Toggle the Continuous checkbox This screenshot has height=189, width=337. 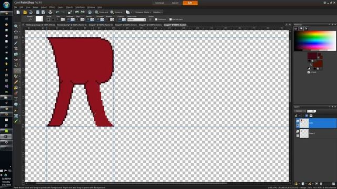pyautogui.click(x=156, y=19)
